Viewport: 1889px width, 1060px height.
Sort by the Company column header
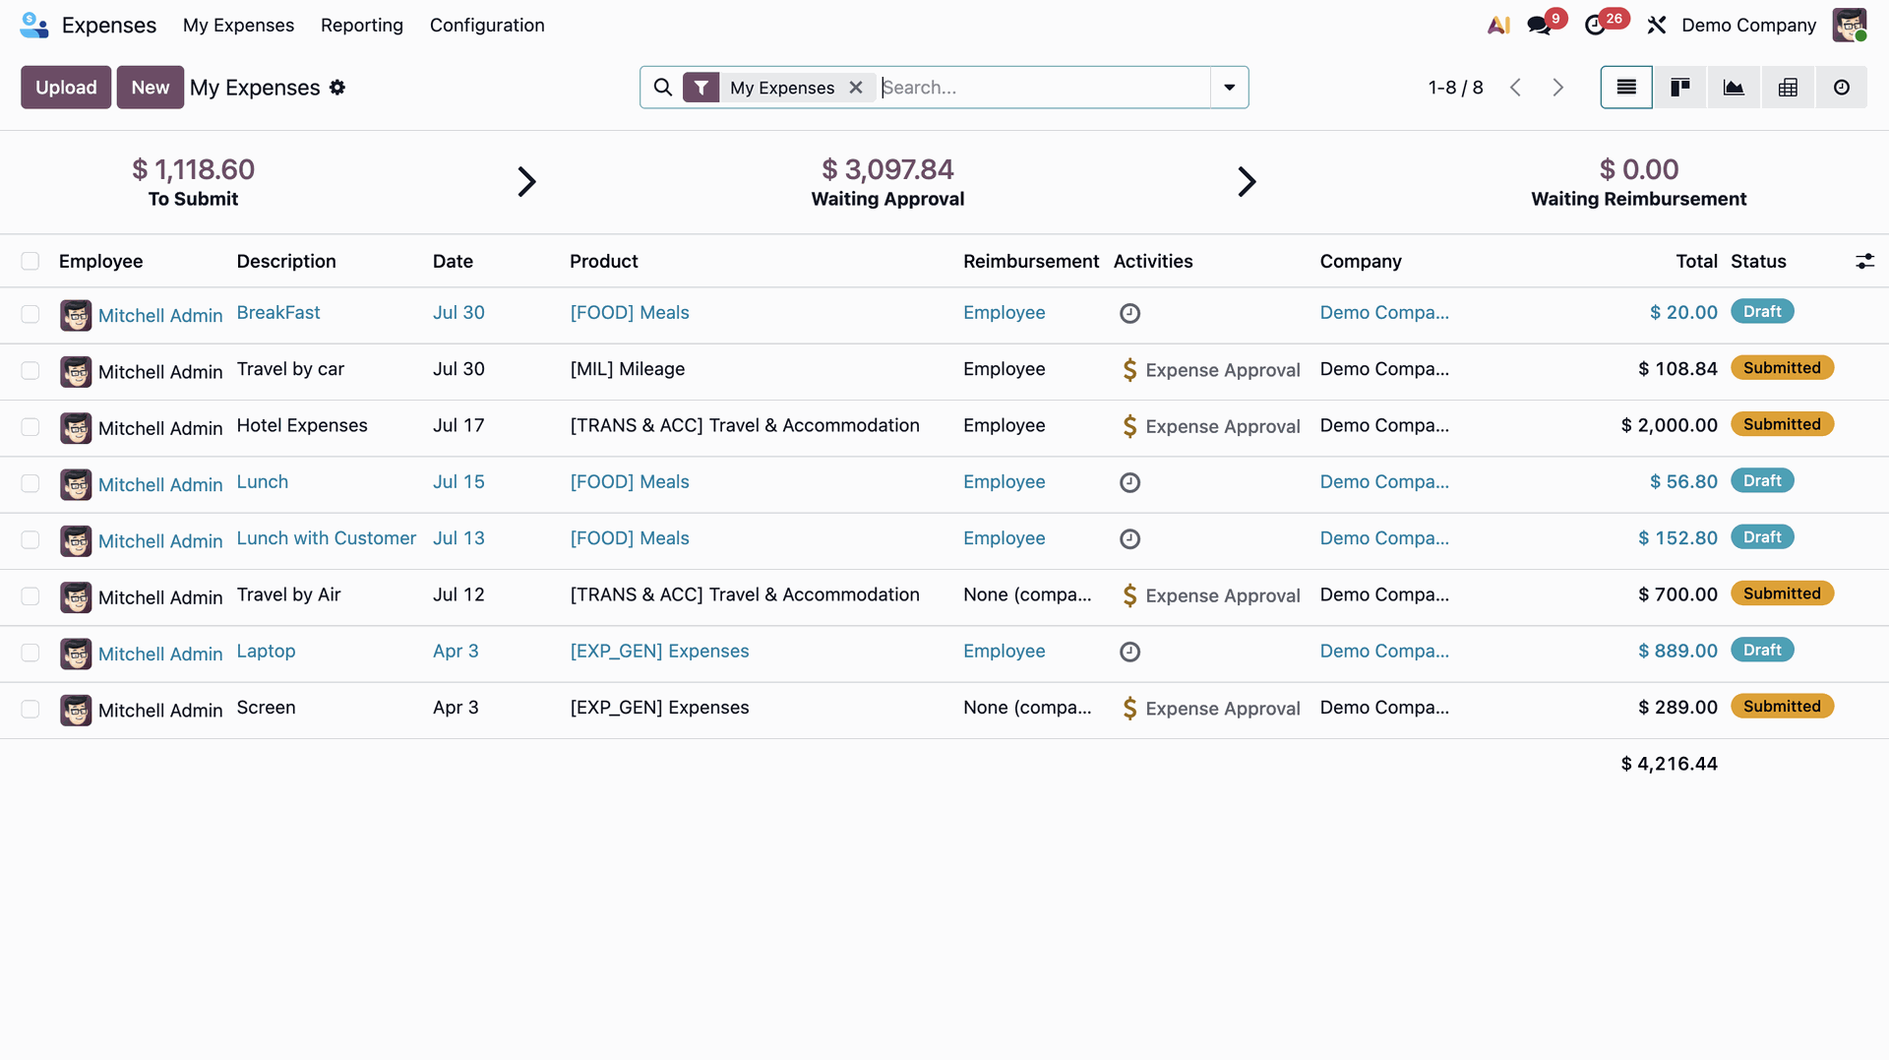click(1361, 261)
